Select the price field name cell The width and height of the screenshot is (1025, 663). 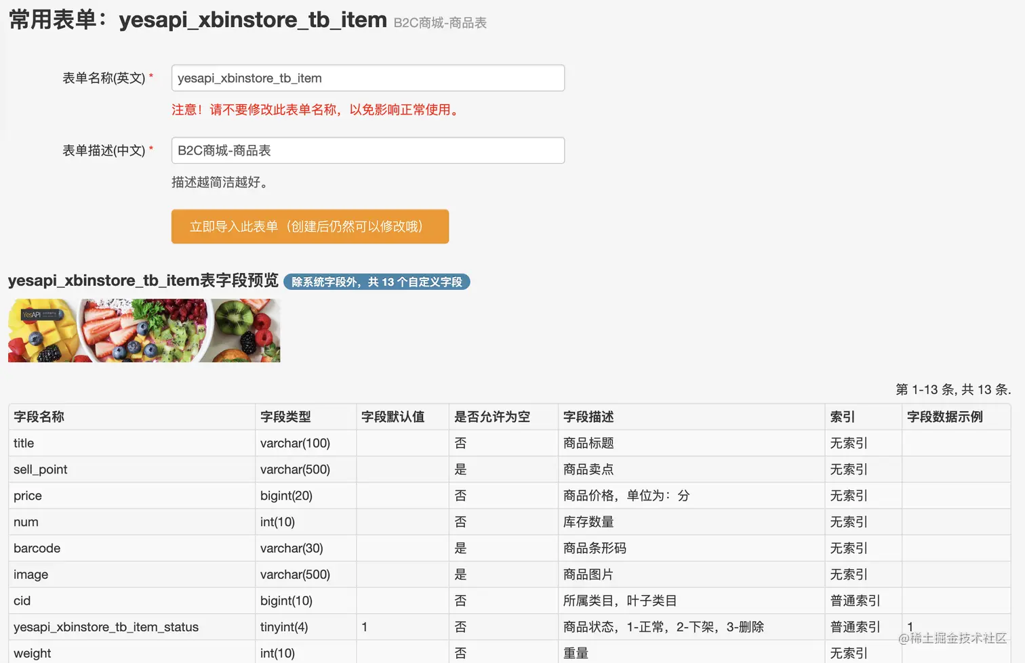[x=132, y=496]
